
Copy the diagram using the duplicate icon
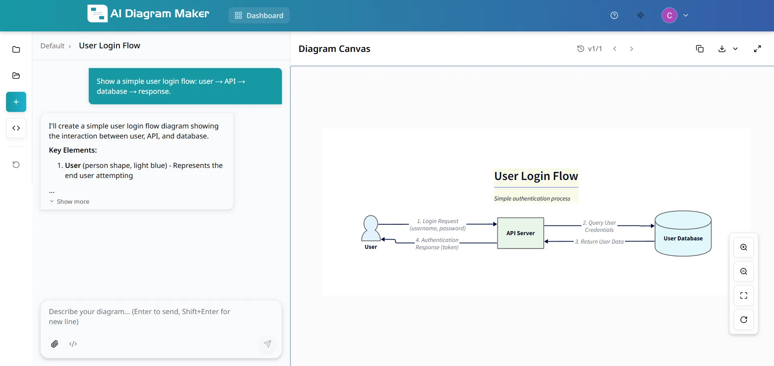pyautogui.click(x=700, y=48)
